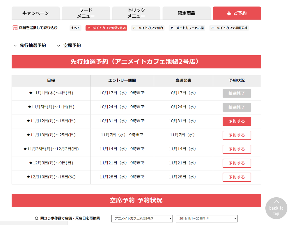Image resolution: width=291 pixels, height=225 pixels.
Task: Click the cup icon on ご予約 tab
Action: coord(229,13)
